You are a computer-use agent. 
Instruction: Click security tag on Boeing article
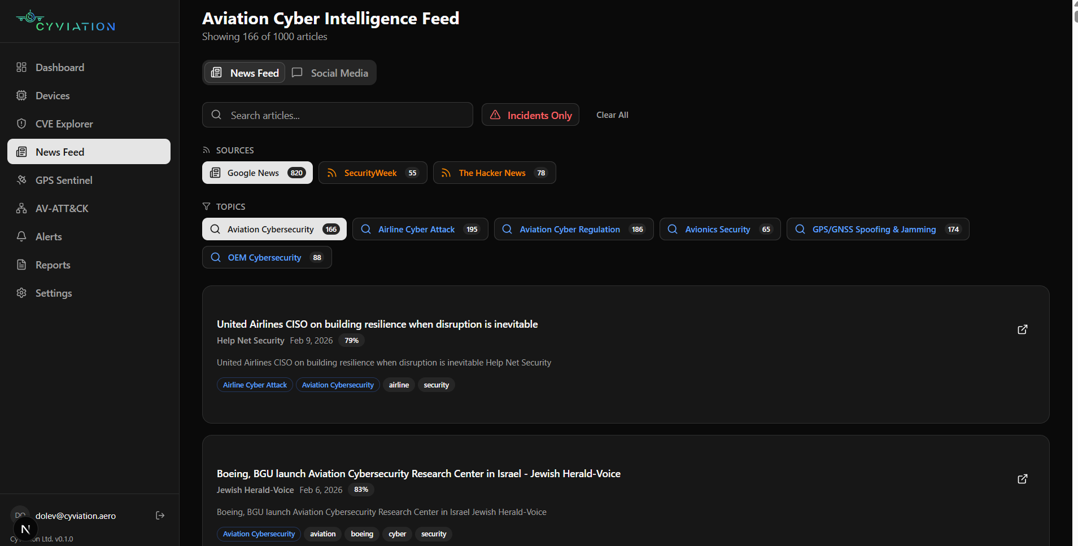point(434,534)
